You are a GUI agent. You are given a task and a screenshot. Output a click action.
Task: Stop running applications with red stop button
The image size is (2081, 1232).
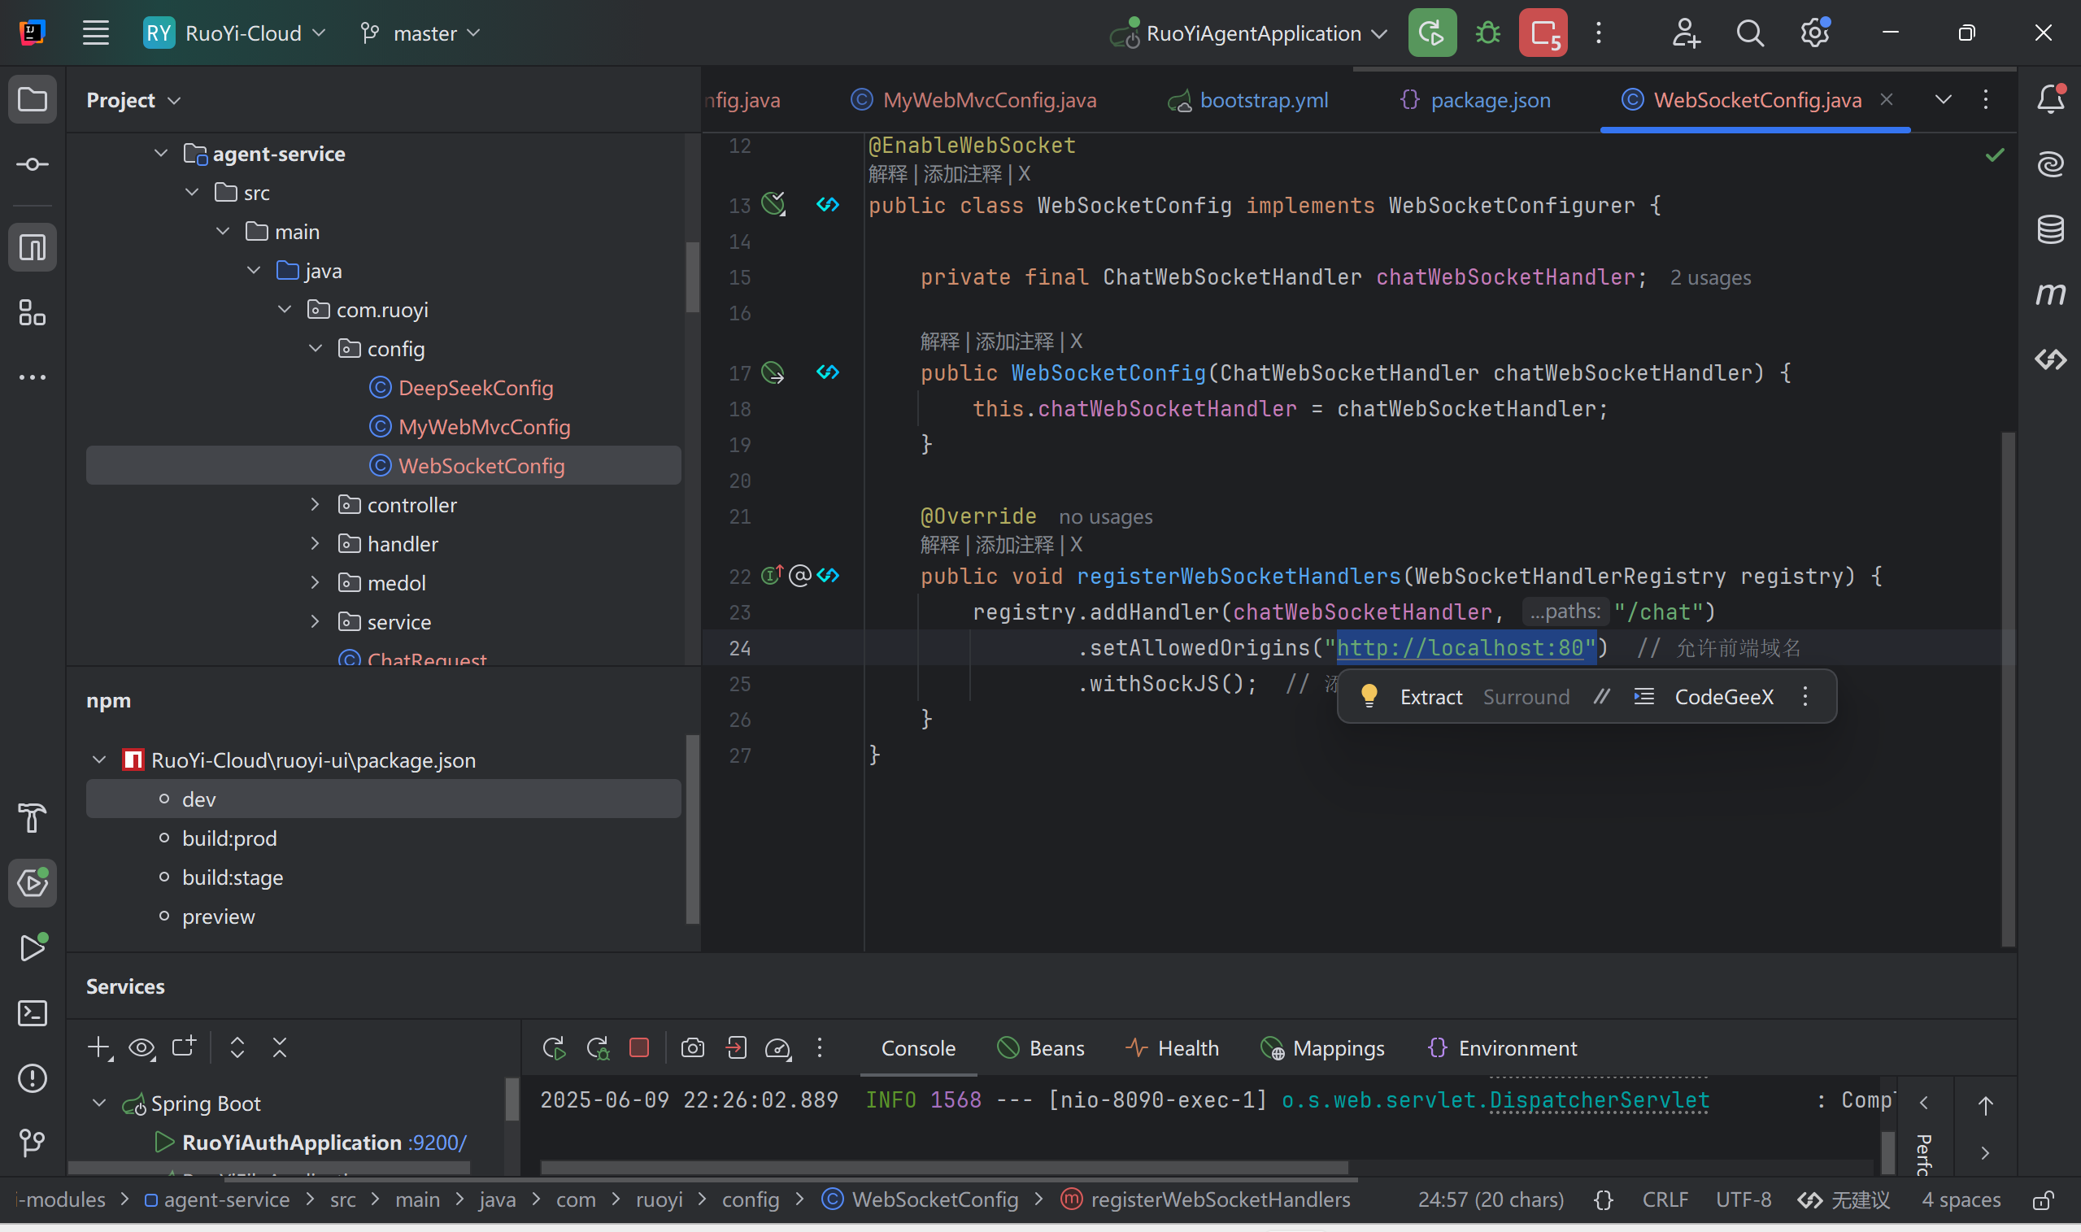1543,33
